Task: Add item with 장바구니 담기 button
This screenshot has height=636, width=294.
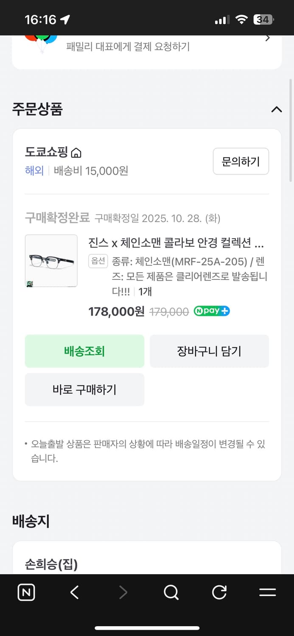Action: coord(209,351)
